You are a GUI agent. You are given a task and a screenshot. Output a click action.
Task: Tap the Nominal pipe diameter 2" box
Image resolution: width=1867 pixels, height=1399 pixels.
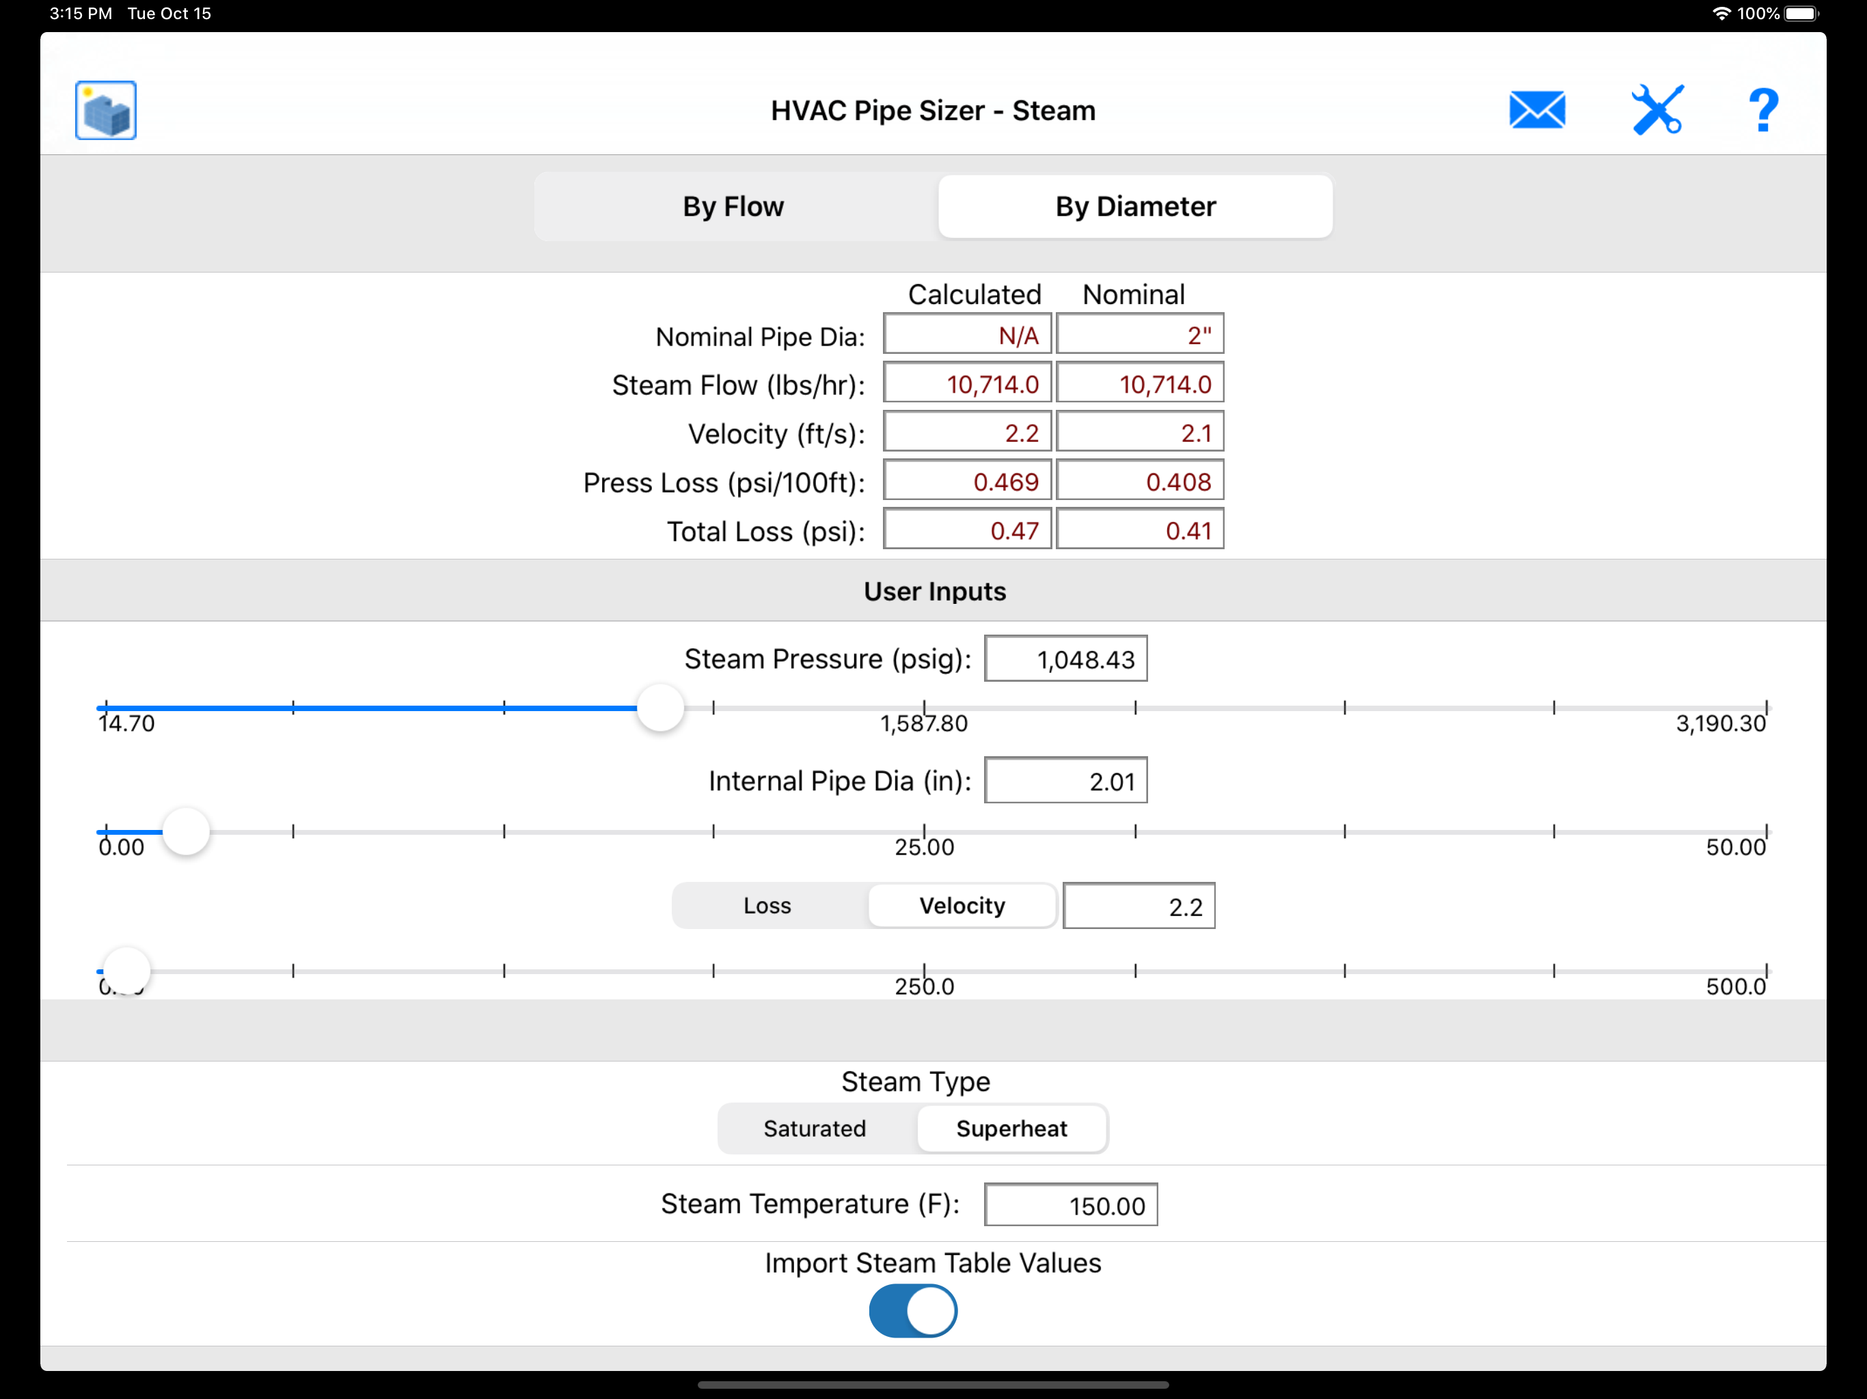(1139, 335)
